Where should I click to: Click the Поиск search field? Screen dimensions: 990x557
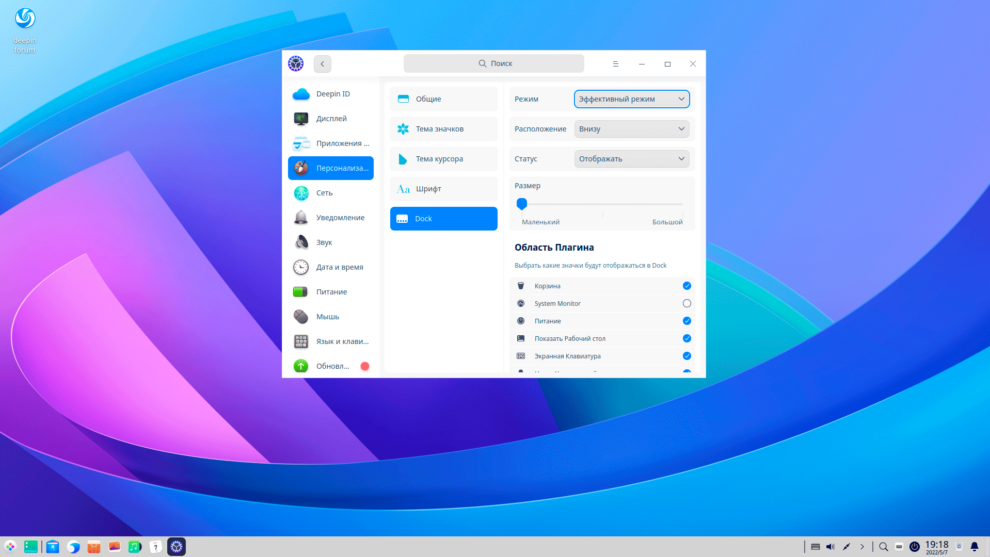click(x=493, y=63)
